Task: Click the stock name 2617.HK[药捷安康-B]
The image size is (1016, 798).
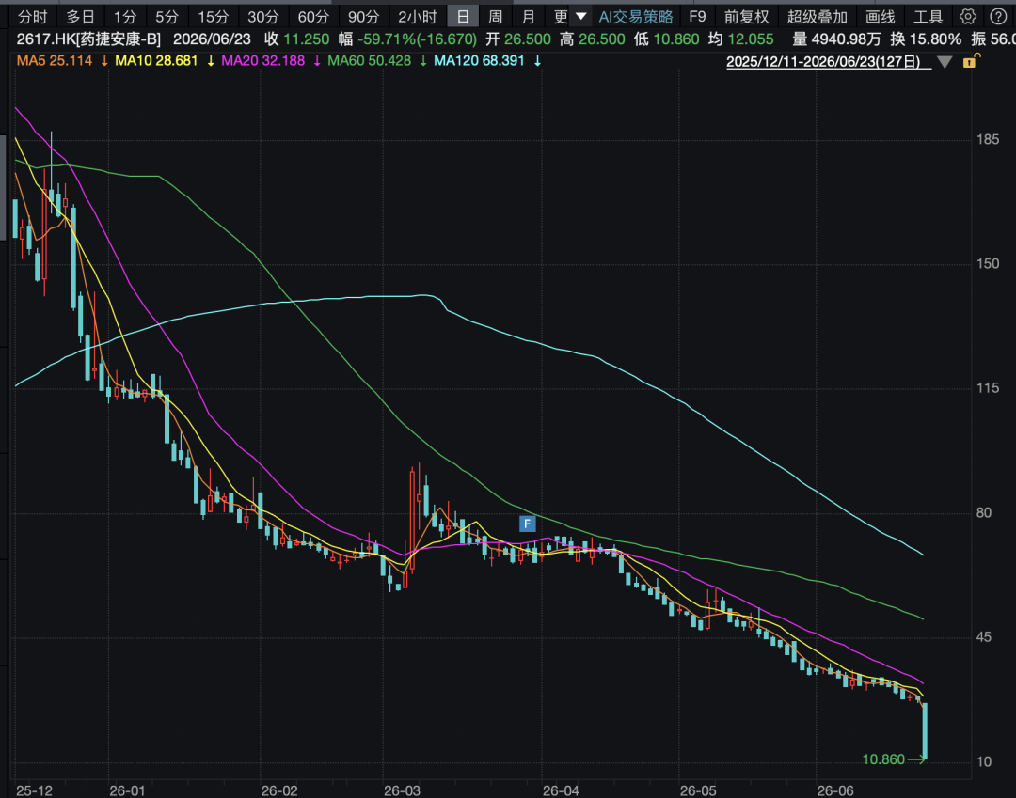Action: [x=88, y=39]
